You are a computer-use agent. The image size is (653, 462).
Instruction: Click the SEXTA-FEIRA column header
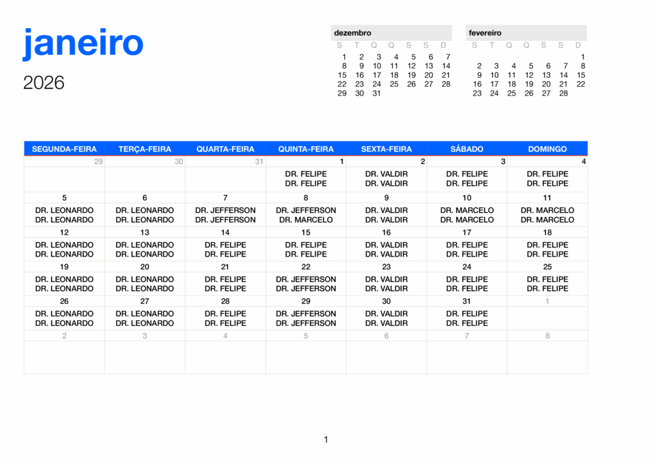pos(386,149)
